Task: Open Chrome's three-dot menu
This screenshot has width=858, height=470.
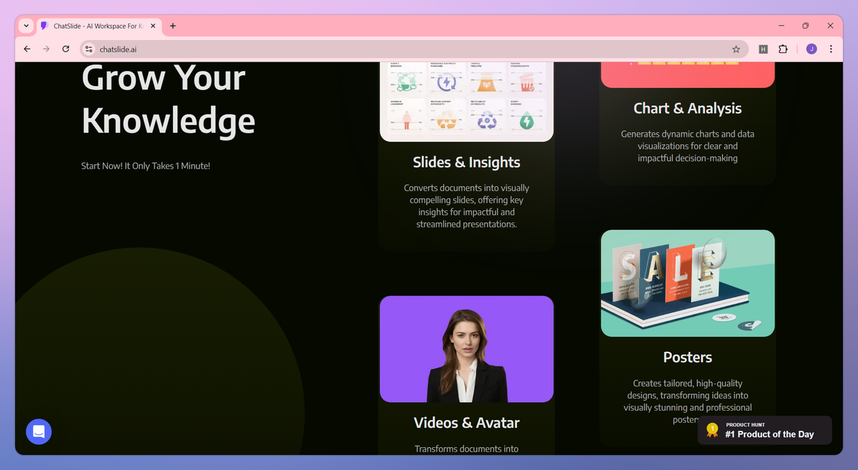Action: [831, 49]
